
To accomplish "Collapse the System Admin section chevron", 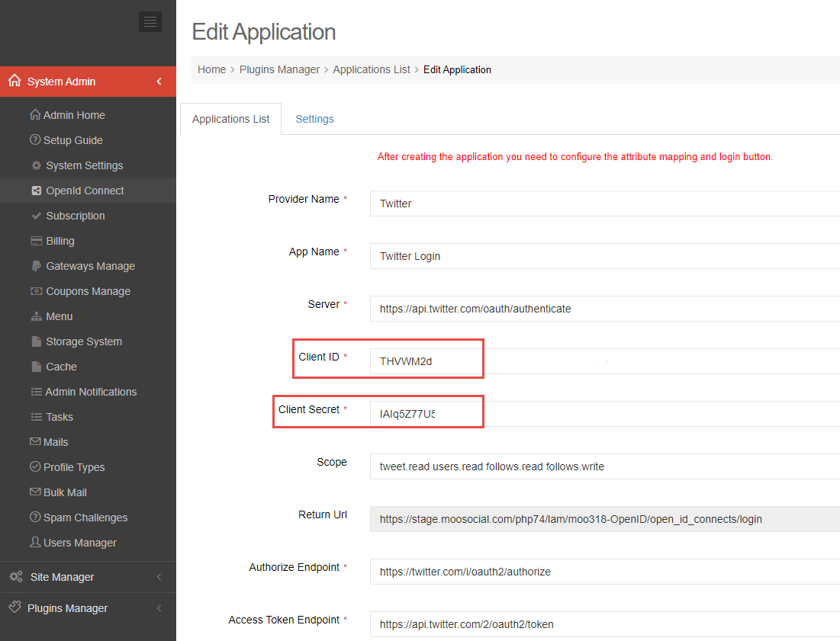I will point(159,82).
